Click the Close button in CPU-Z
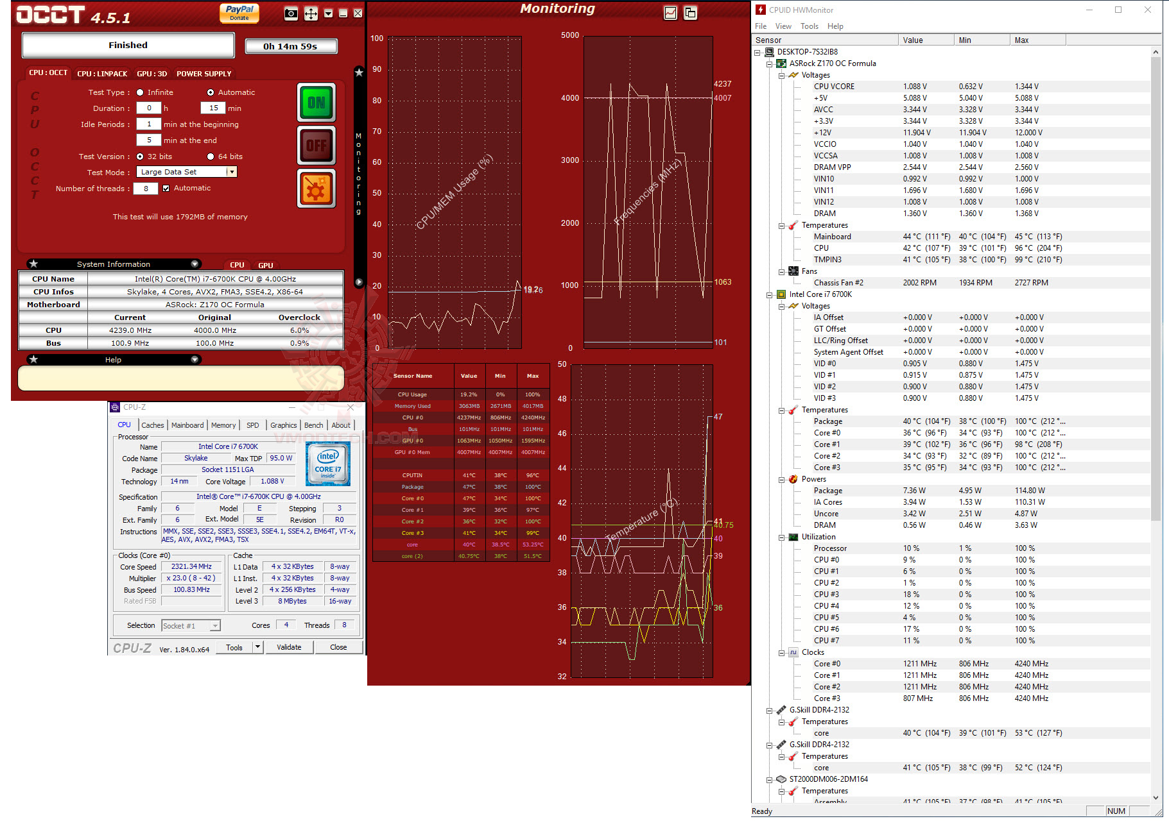This screenshot has width=1169, height=828. click(338, 647)
